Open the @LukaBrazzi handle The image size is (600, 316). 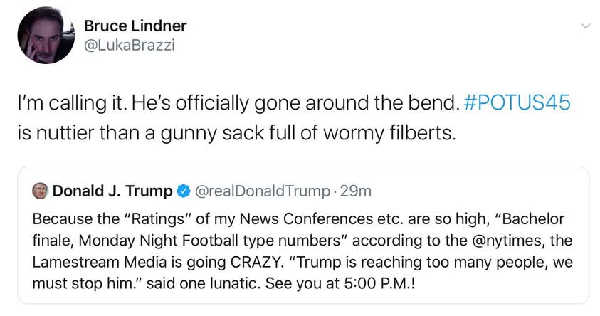click(x=130, y=45)
